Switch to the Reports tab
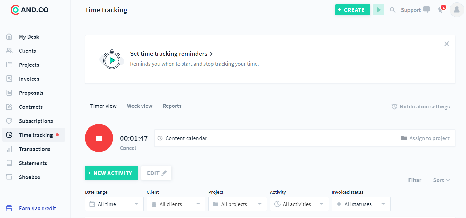Viewport: 466px width, 218px height. 172,106
